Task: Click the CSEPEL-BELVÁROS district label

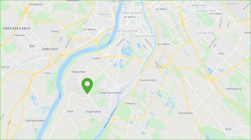Action: [x=132, y=13]
